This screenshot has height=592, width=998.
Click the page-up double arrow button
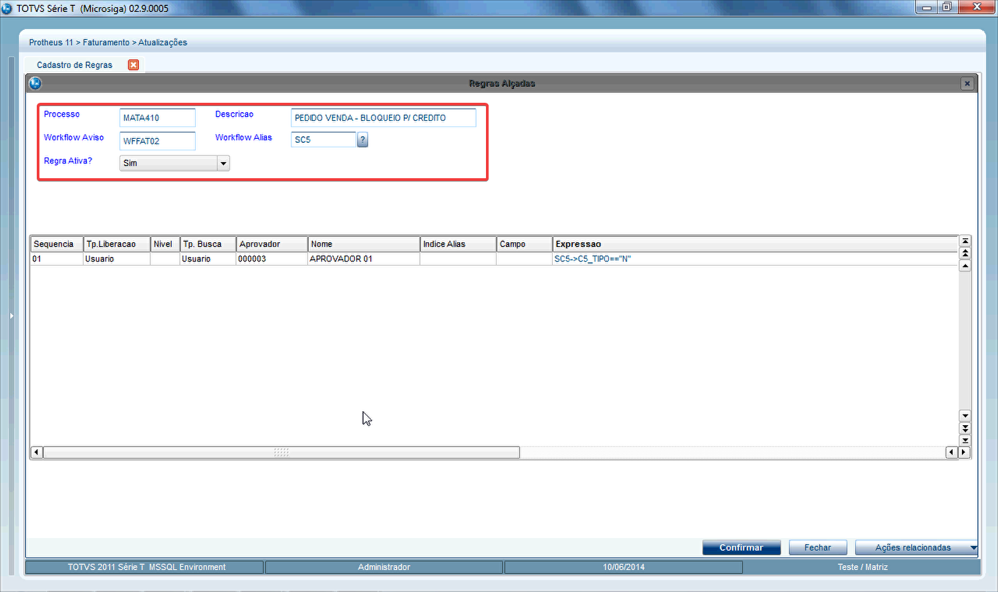pyautogui.click(x=965, y=253)
